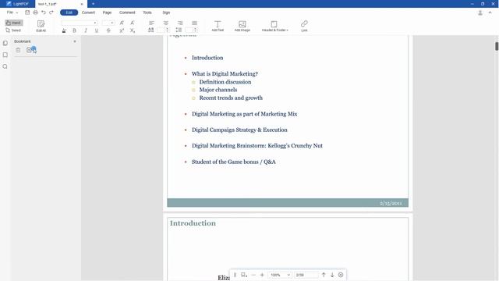Screen dimensions: 499x281
Task: Apply superscript formatting
Action: click(x=122, y=30)
